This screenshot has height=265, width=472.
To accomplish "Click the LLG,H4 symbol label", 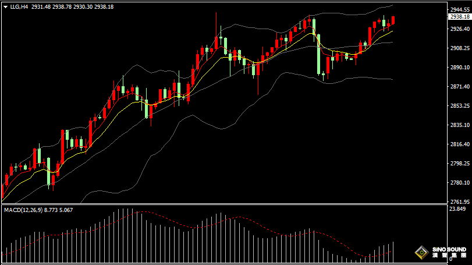I will (x=19, y=6).
